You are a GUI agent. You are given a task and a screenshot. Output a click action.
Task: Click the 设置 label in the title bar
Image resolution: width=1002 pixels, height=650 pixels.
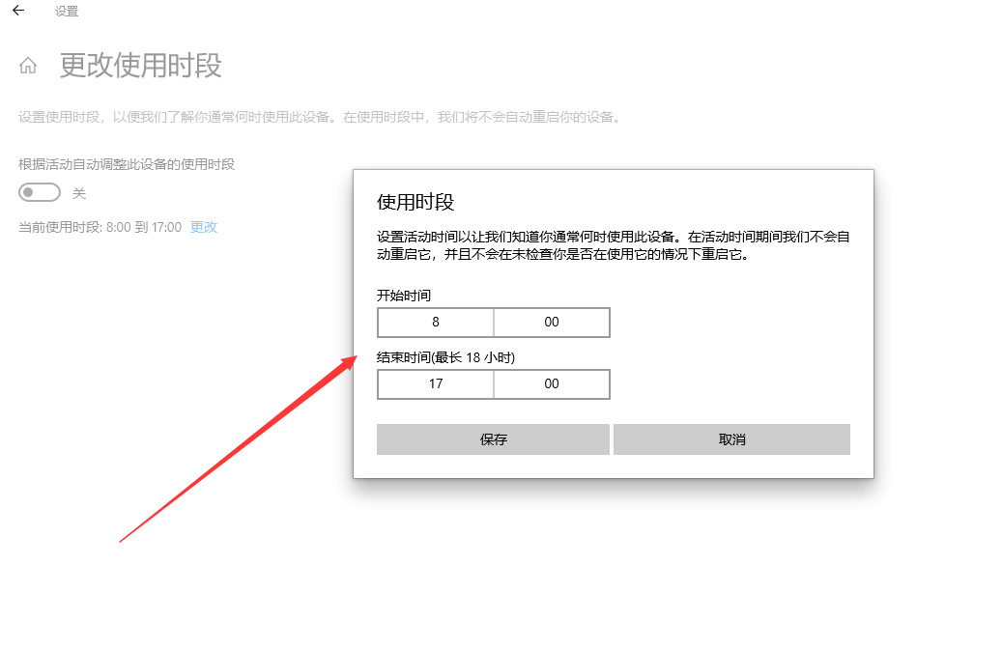[67, 12]
